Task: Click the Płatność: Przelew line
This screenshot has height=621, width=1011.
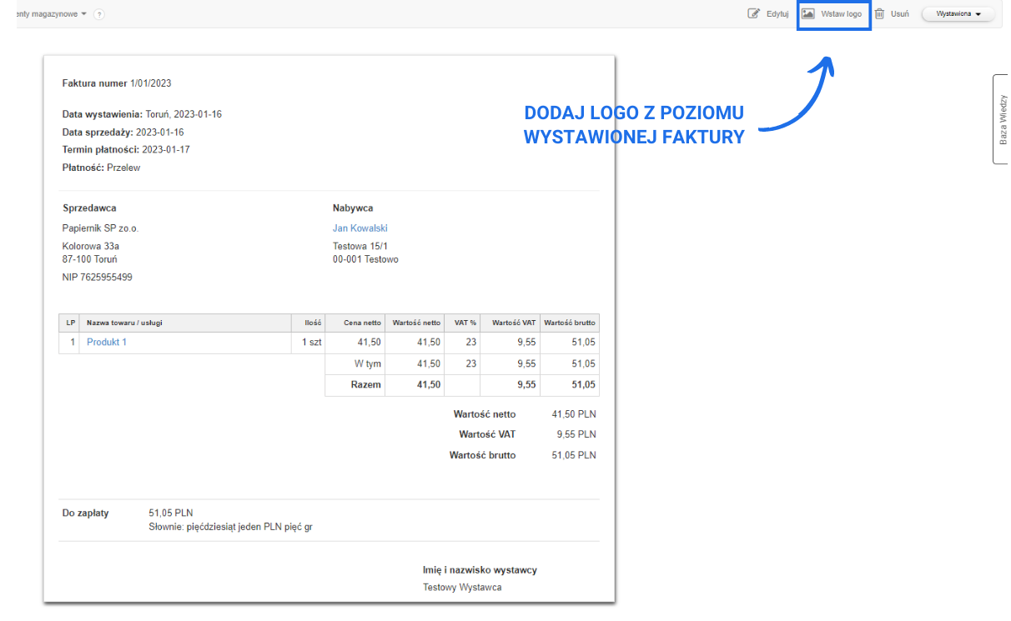Action: (102, 168)
